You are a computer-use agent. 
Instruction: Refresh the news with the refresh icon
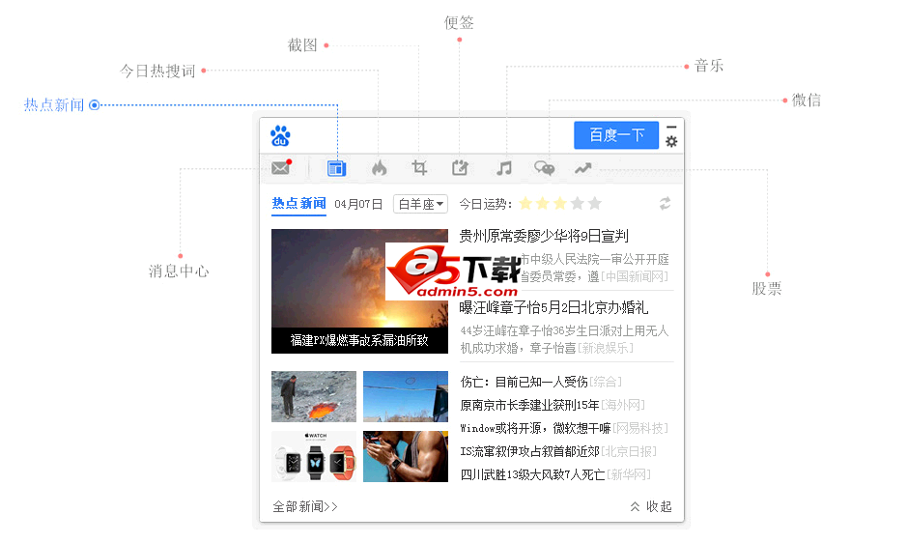(x=666, y=203)
